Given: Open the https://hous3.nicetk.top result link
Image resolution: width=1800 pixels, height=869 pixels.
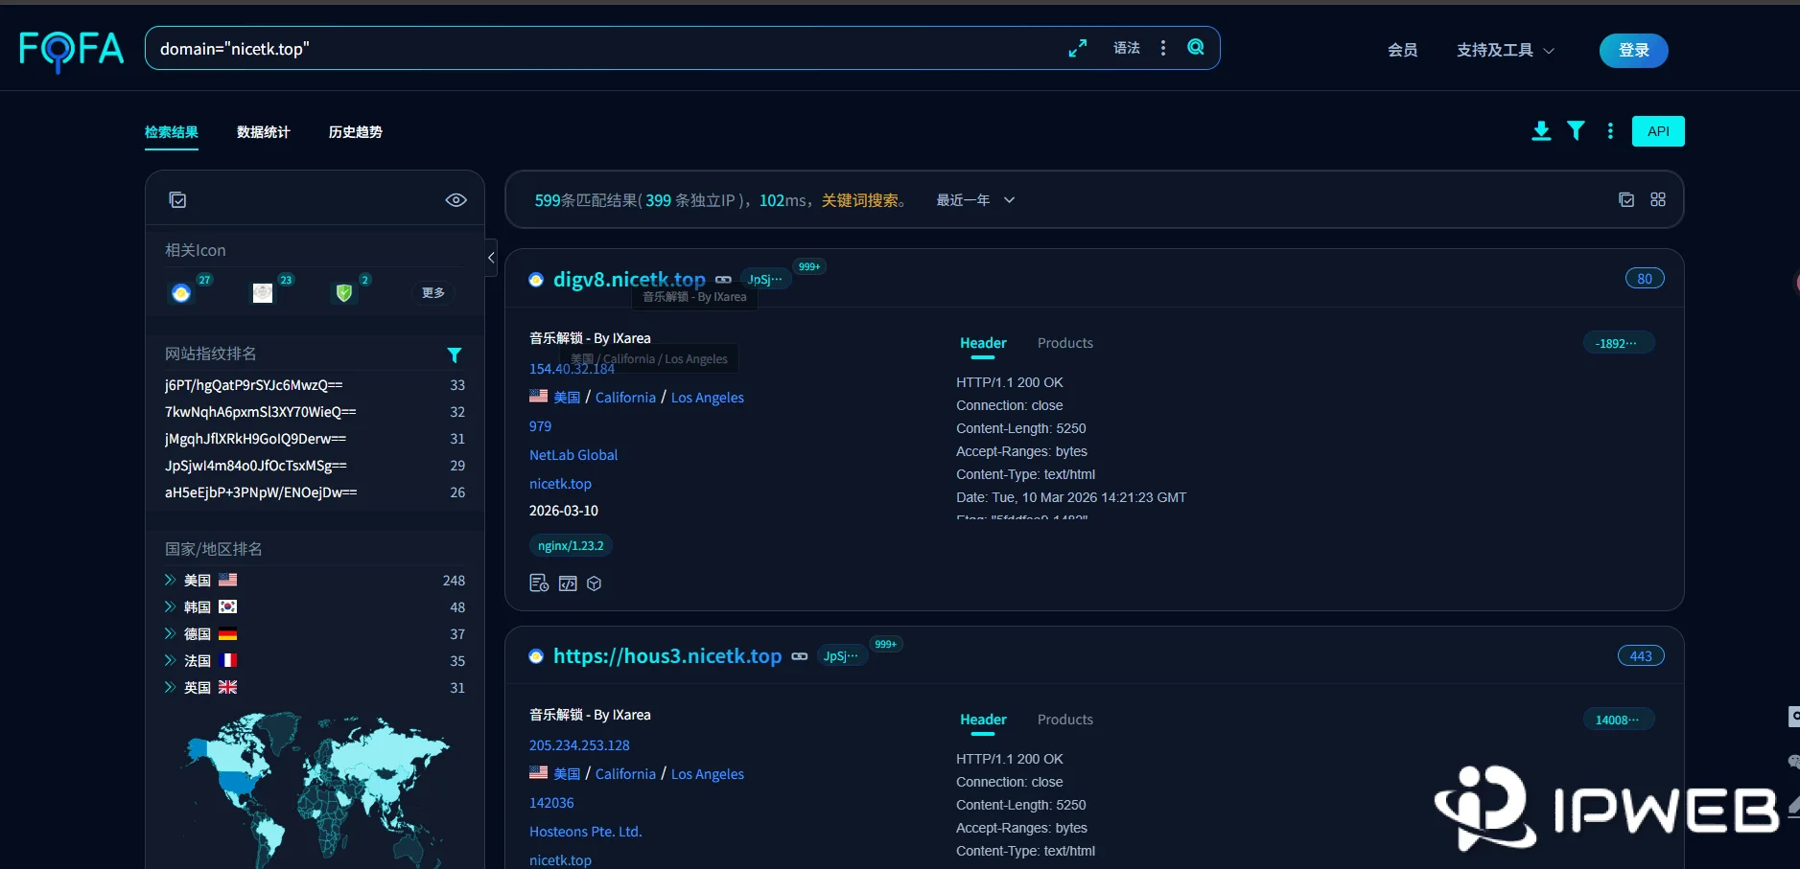Looking at the screenshot, I should pyautogui.click(x=667, y=656).
